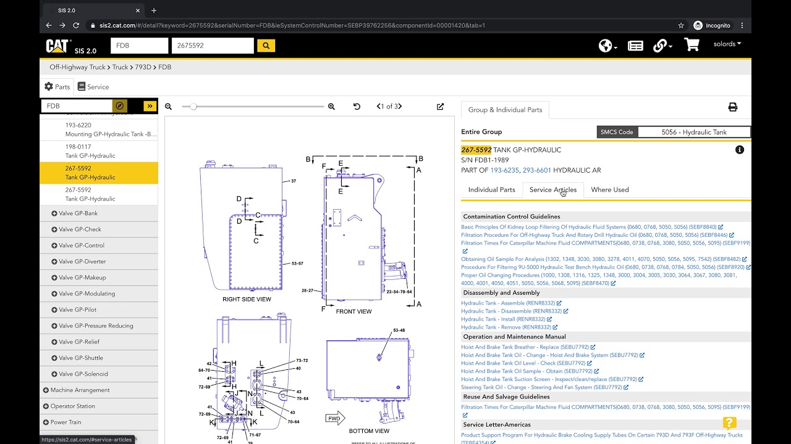
Task: Go to previous illustration
Action: (378, 107)
